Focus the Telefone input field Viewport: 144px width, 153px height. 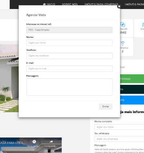(69, 56)
